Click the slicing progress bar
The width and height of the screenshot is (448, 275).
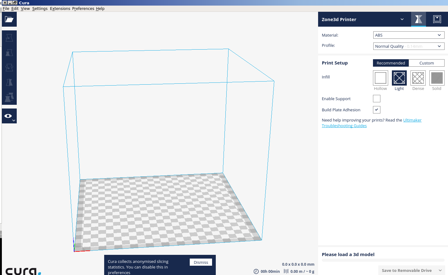(x=383, y=260)
